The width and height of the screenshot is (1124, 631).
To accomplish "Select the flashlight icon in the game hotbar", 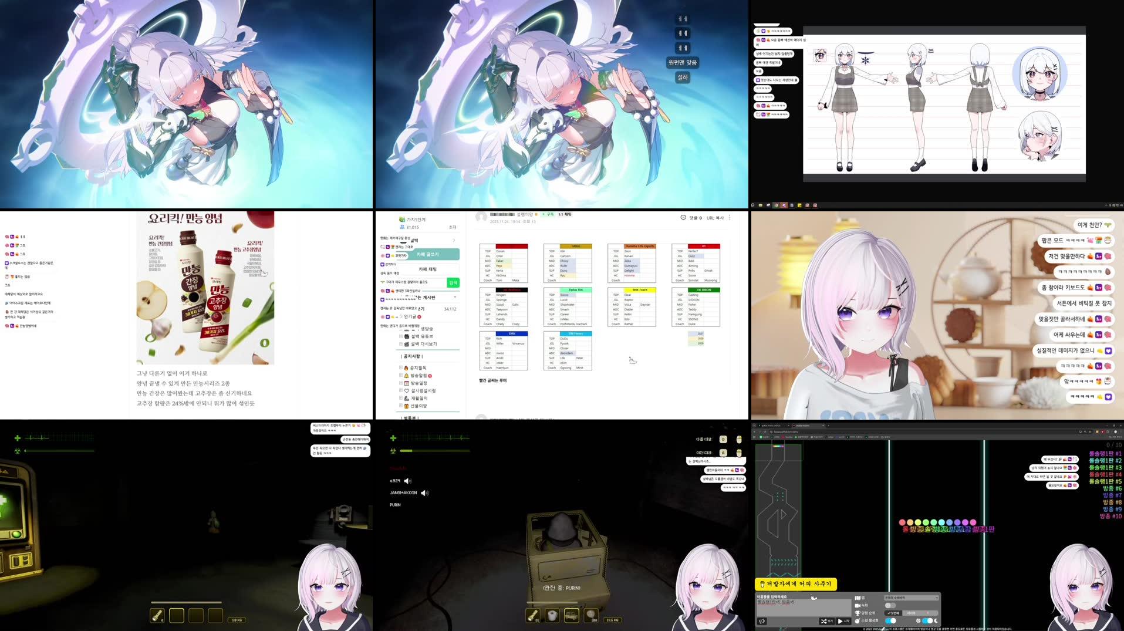I will pos(157,615).
